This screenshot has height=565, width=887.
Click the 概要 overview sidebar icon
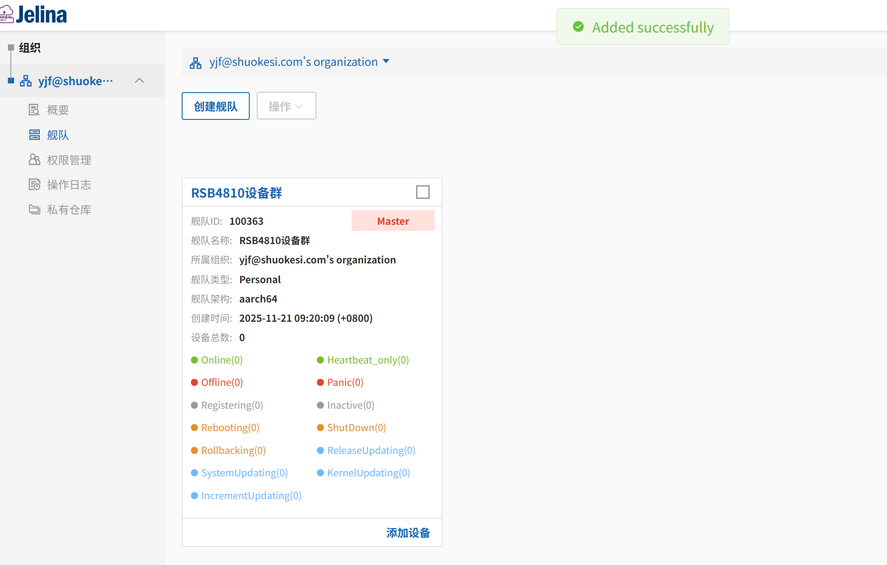pos(34,110)
